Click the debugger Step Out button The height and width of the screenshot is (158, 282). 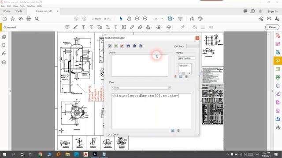coord(141,46)
